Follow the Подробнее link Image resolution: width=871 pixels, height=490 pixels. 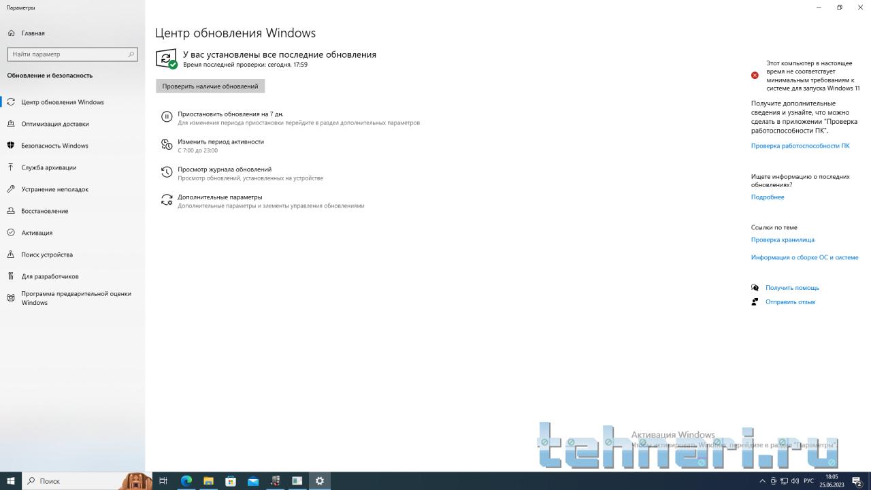click(x=768, y=197)
